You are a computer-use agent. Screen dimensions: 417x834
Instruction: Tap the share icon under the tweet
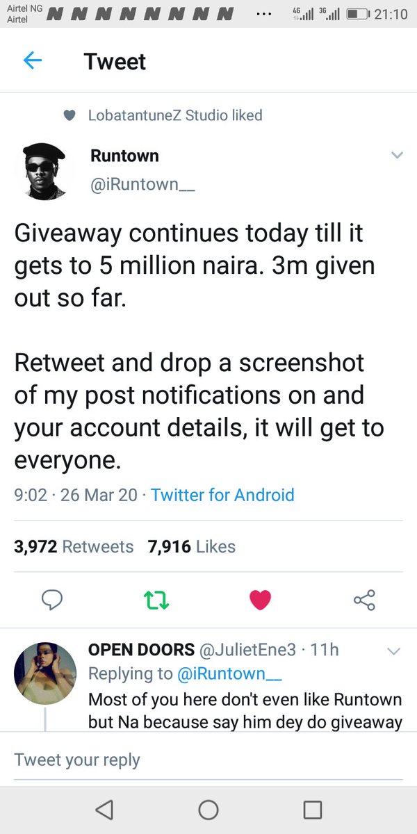pyautogui.click(x=364, y=599)
